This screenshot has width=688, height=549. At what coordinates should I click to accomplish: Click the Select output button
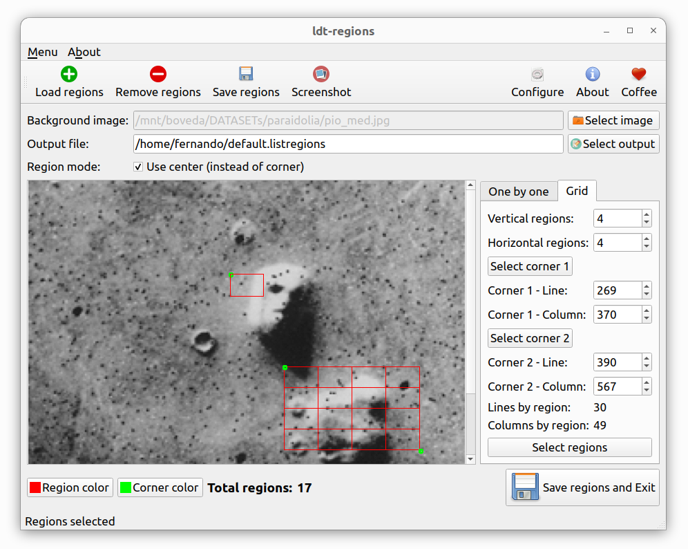613,144
